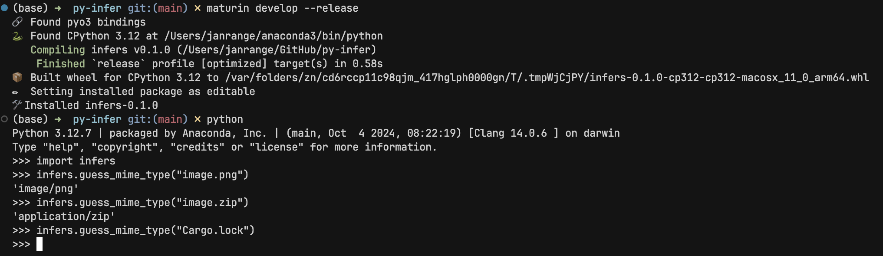
Task: Click the "maturin develop --release" command text
Action: [282, 8]
